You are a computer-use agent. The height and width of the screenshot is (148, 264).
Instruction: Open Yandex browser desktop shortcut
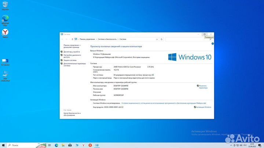pos(5,33)
